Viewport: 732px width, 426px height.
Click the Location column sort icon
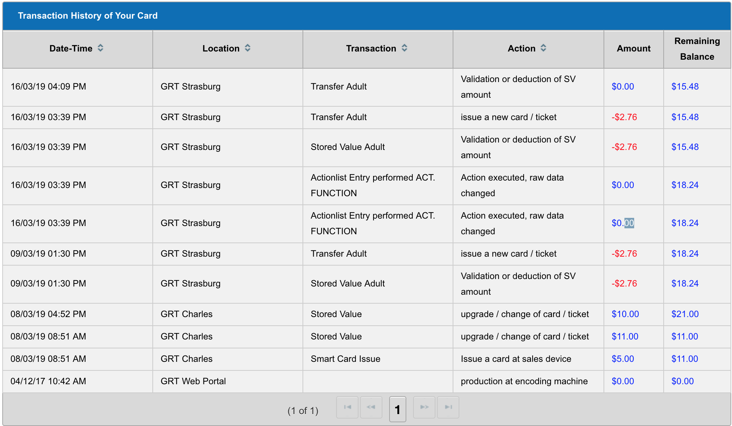248,48
